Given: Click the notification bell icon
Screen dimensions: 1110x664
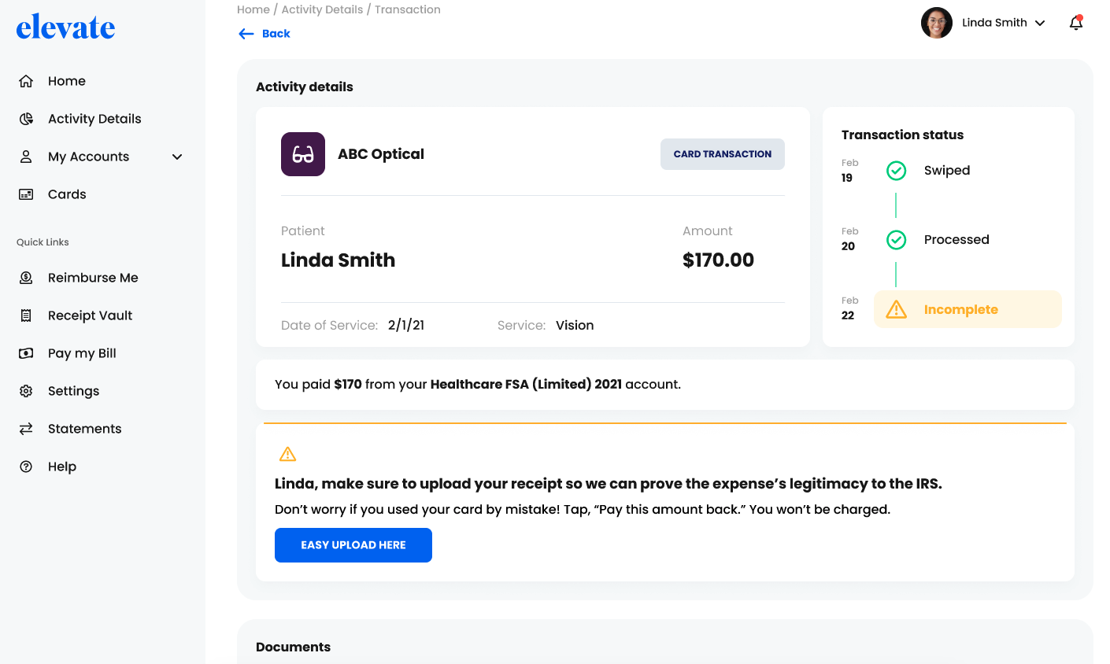Looking at the screenshot, I should 1076,23.
